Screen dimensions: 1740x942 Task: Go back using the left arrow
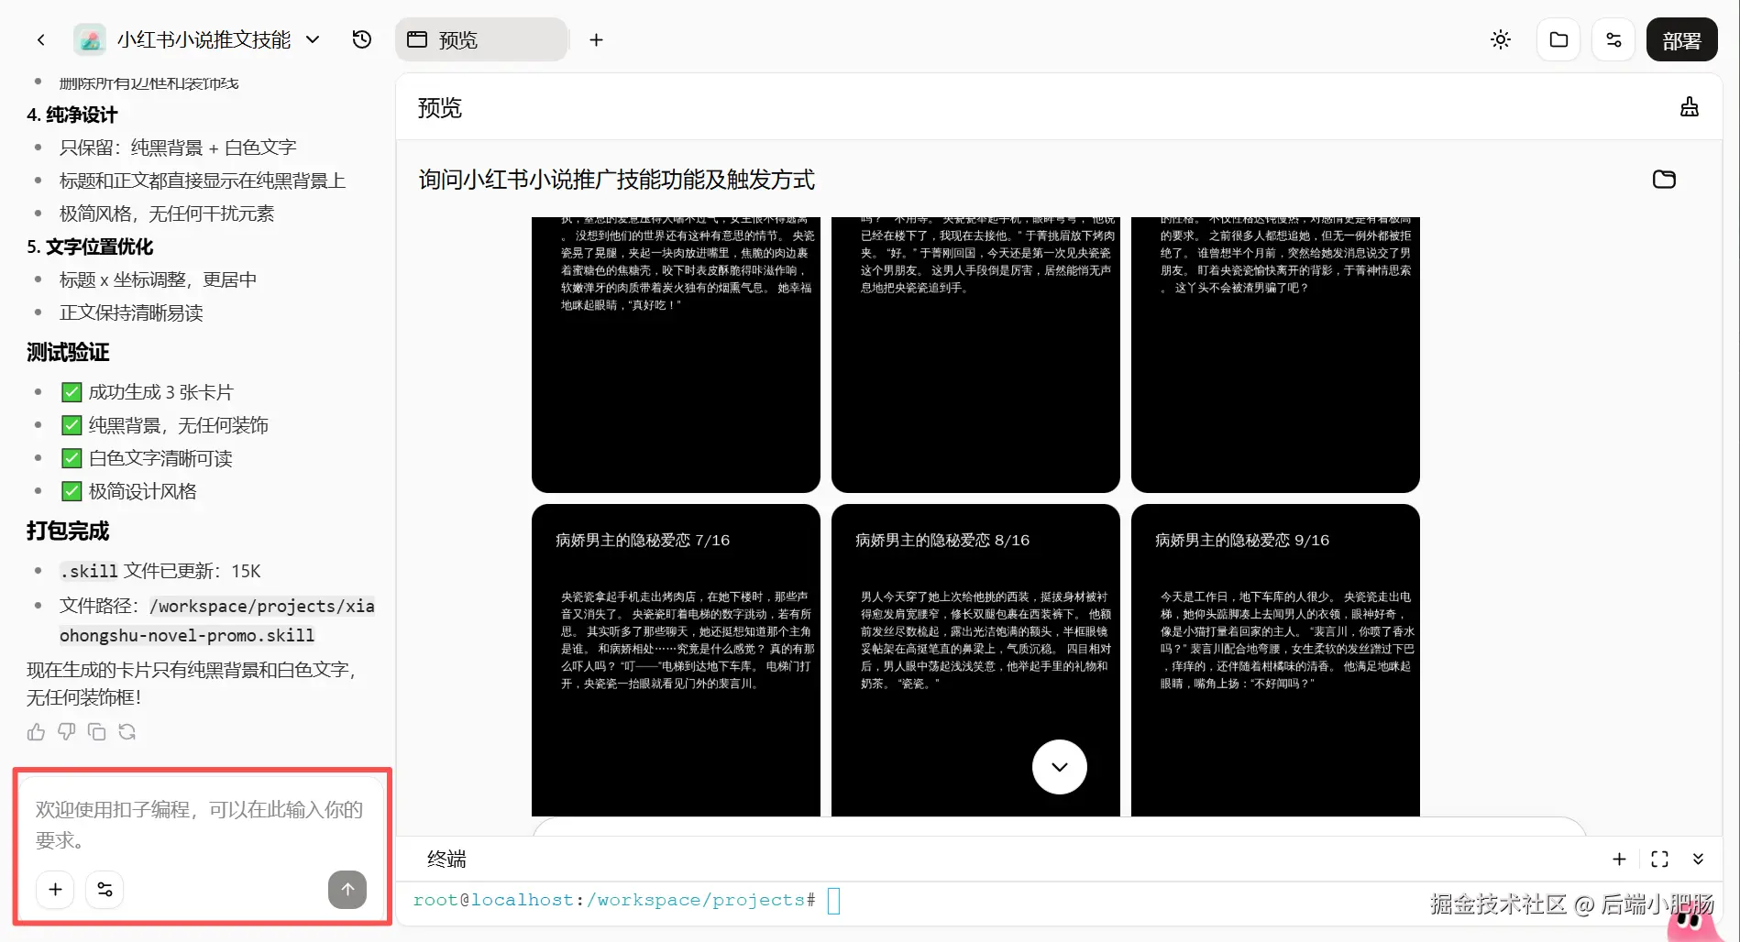click(x=40, y=39)
